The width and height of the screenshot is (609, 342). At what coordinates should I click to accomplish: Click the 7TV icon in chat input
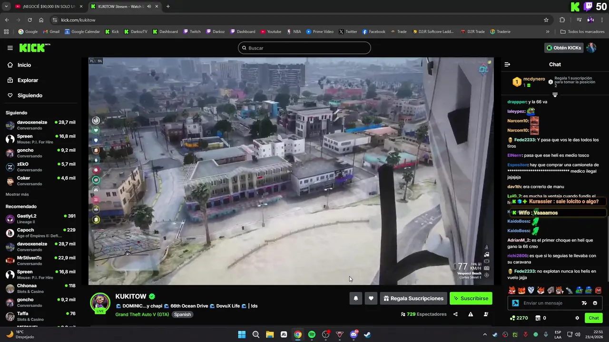pos(584,303)
